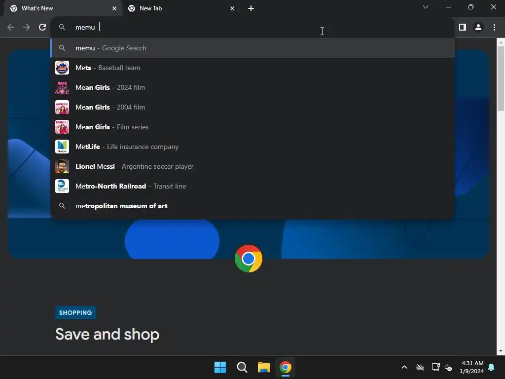This screenshot has height=379, width=505.
Task: Open the side panel icon
Action: click(x=463, y=28)
